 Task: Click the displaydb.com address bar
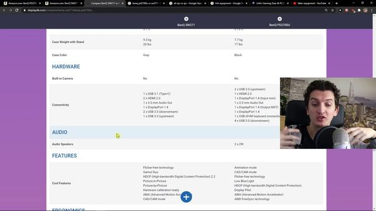(x=173, y=11)
